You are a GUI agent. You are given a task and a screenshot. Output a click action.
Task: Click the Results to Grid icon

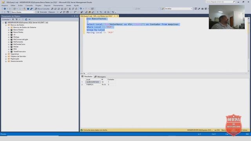(x=90, y=12)
